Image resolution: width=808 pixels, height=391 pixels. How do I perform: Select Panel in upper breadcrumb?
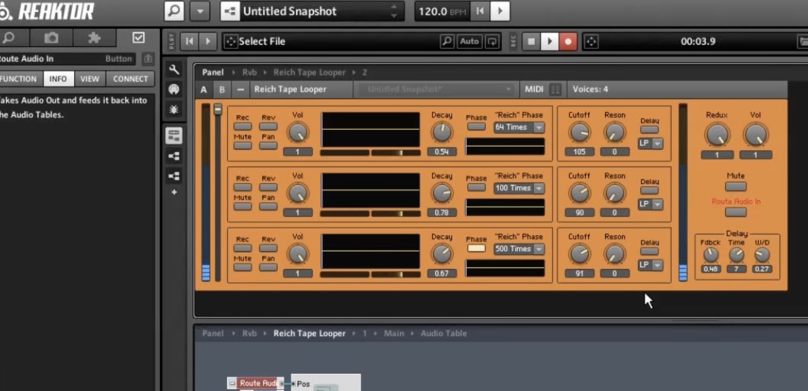[213, 73]
